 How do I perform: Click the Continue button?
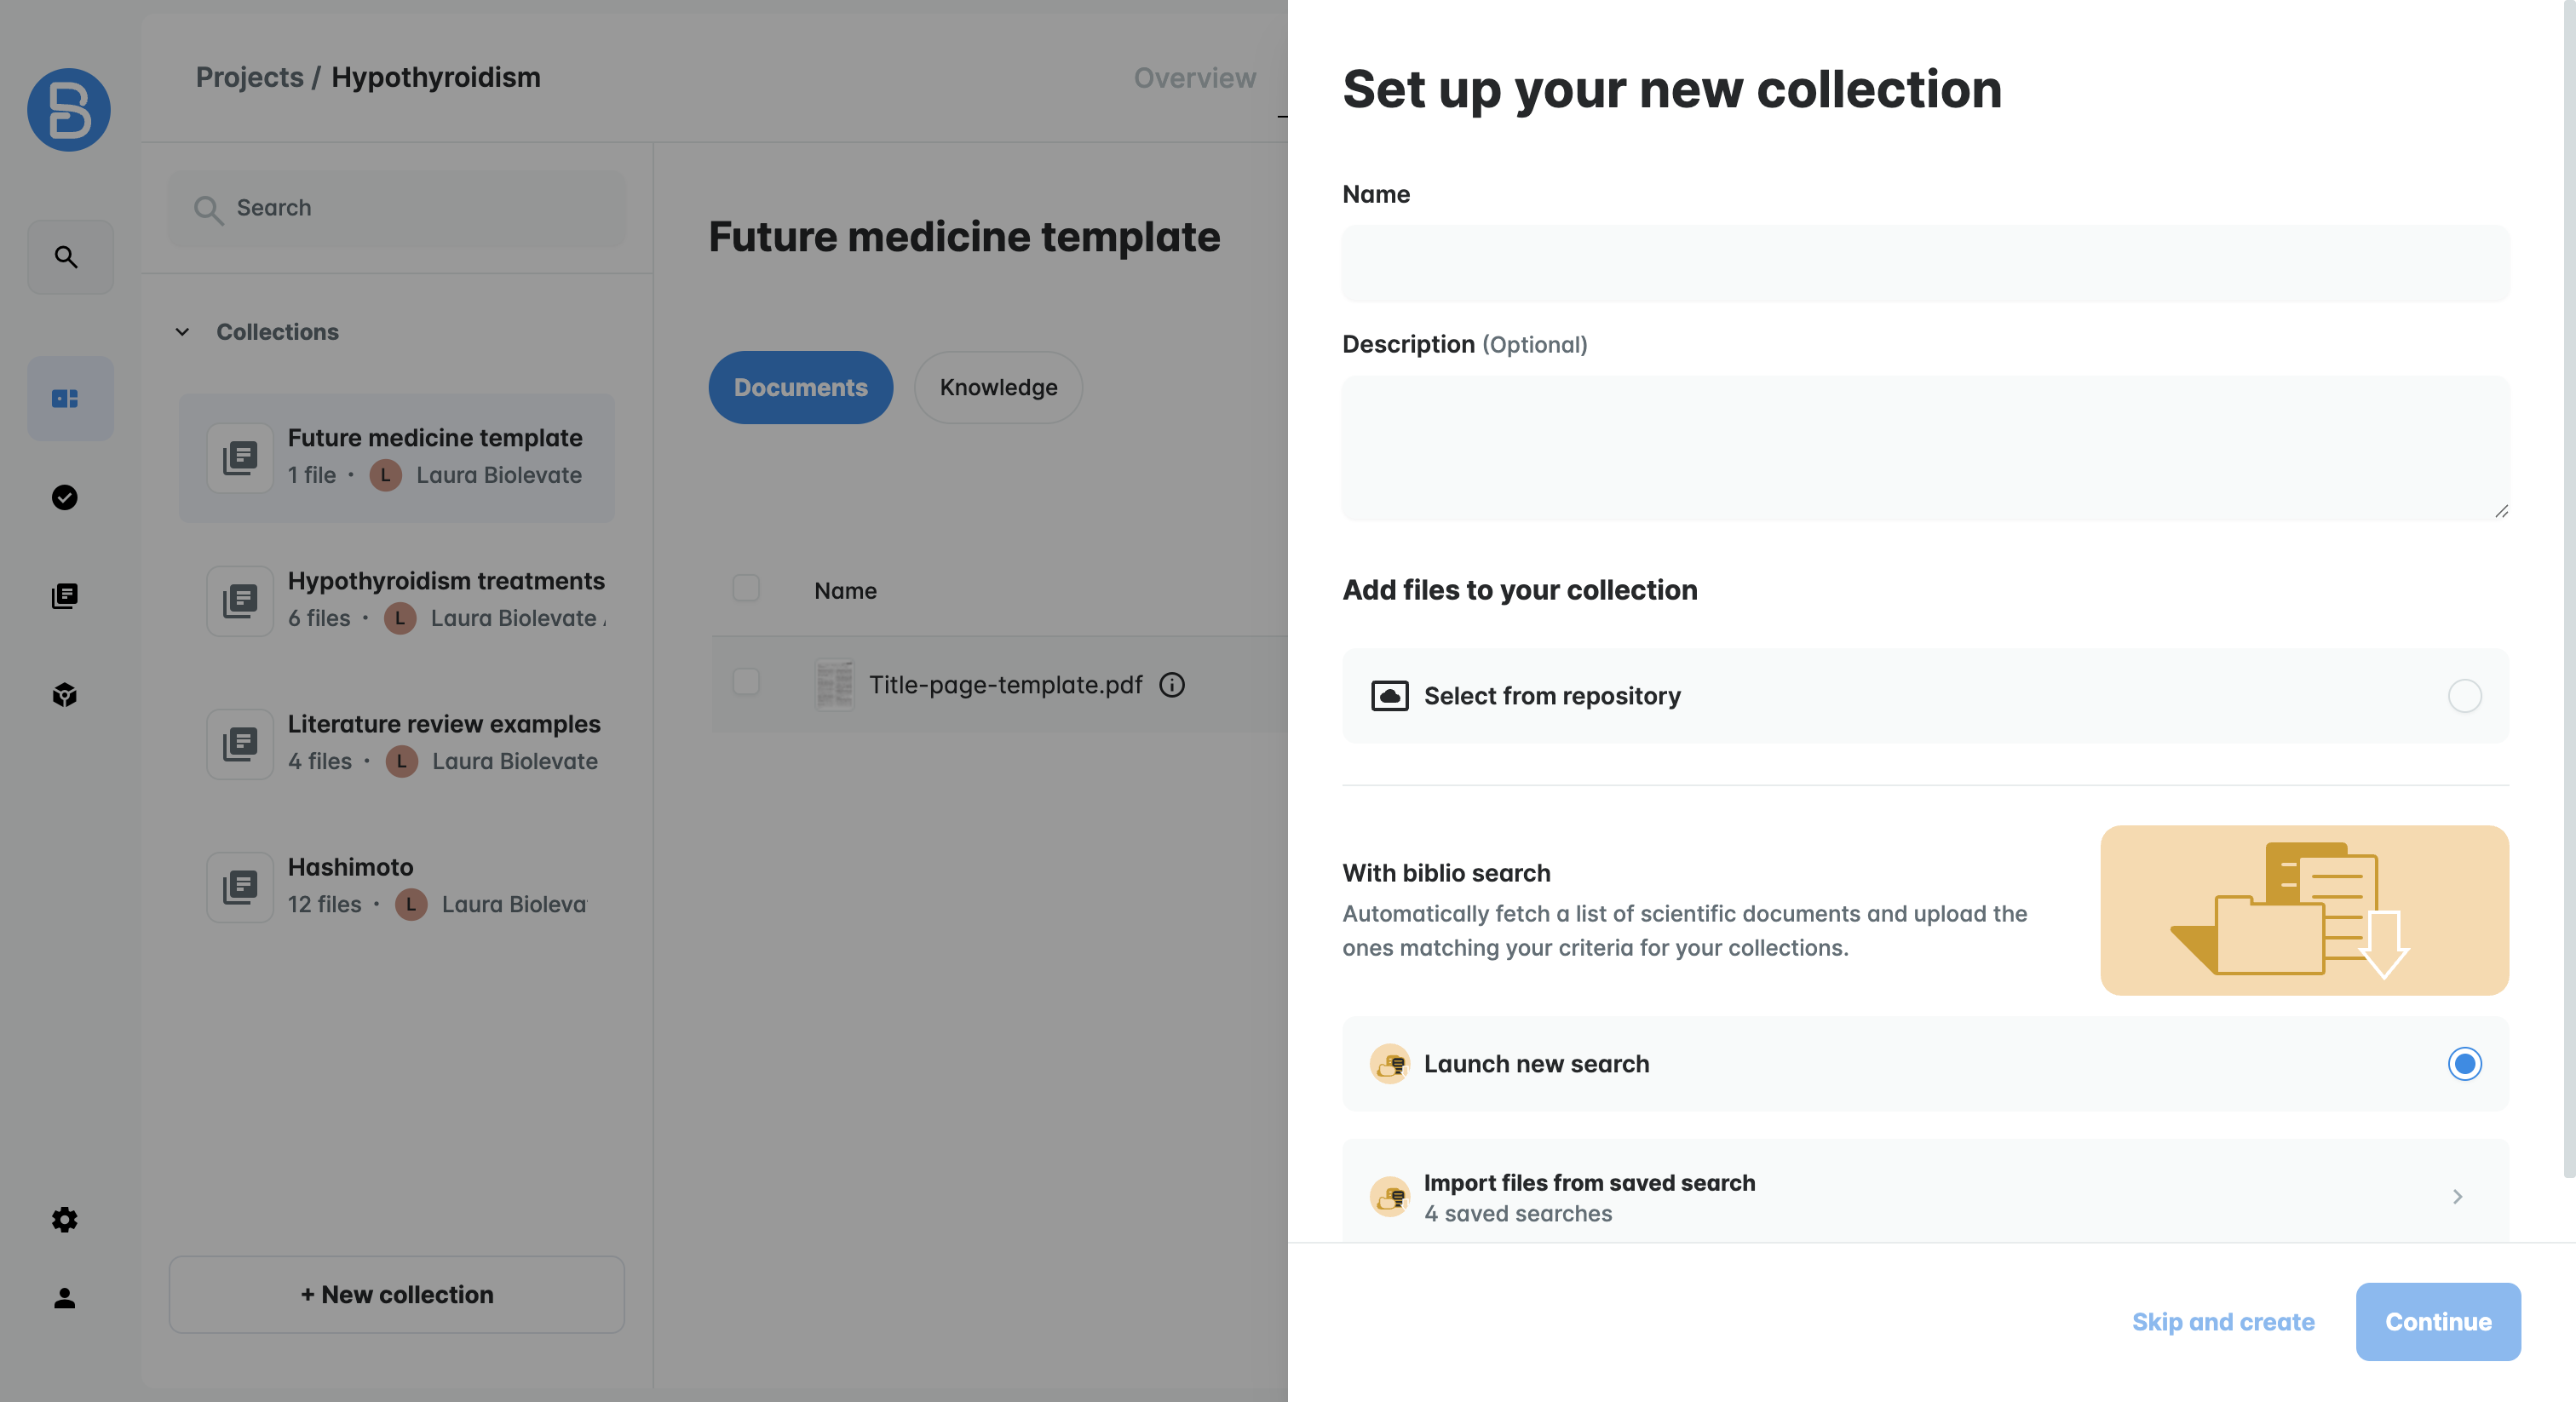pos(2438,1321)
